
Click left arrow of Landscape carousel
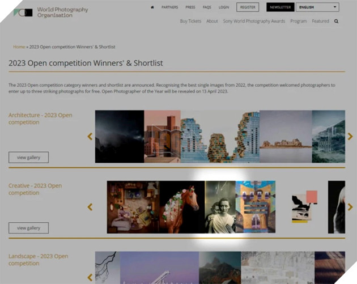[90, 277]
